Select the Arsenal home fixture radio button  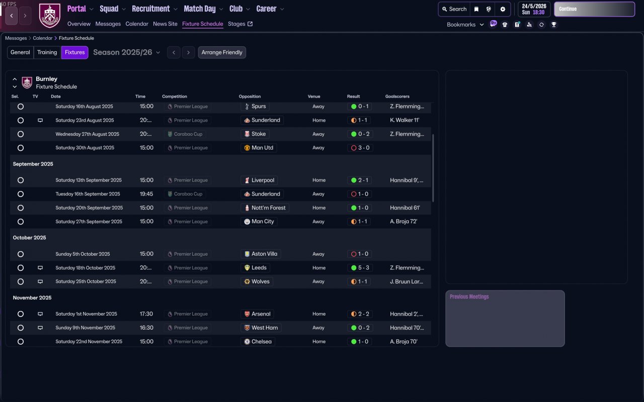[21, 314]
